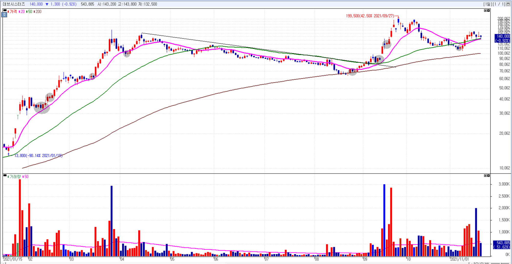Click the 2,000K volume axis label
This screenshot has width=512, height=264.
504,208
